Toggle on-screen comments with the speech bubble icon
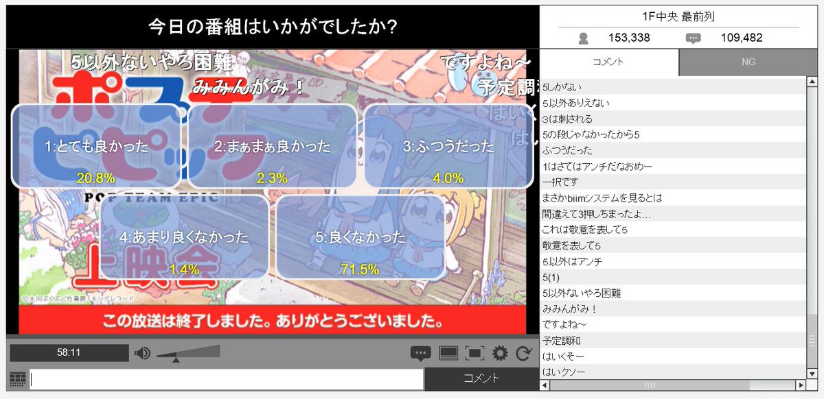The height and width of the screenshot is (399, 824). (420, 354)
